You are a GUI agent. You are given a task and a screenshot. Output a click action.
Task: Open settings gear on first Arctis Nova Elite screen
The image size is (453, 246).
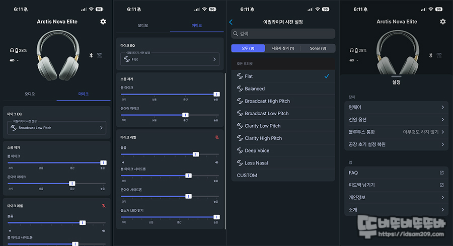[x=103, y=22]
